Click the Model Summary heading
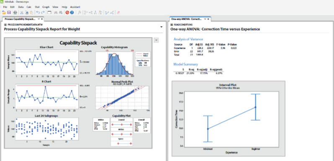This screenshot has height=161, width=334. click(x=186, y=64)
